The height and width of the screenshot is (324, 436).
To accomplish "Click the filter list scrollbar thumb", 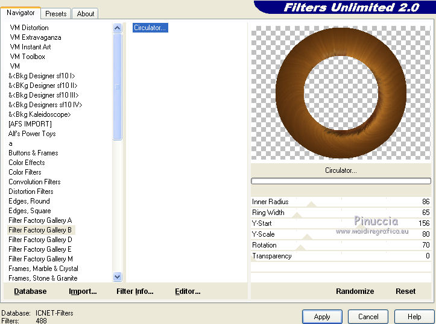I will (118, 86).
